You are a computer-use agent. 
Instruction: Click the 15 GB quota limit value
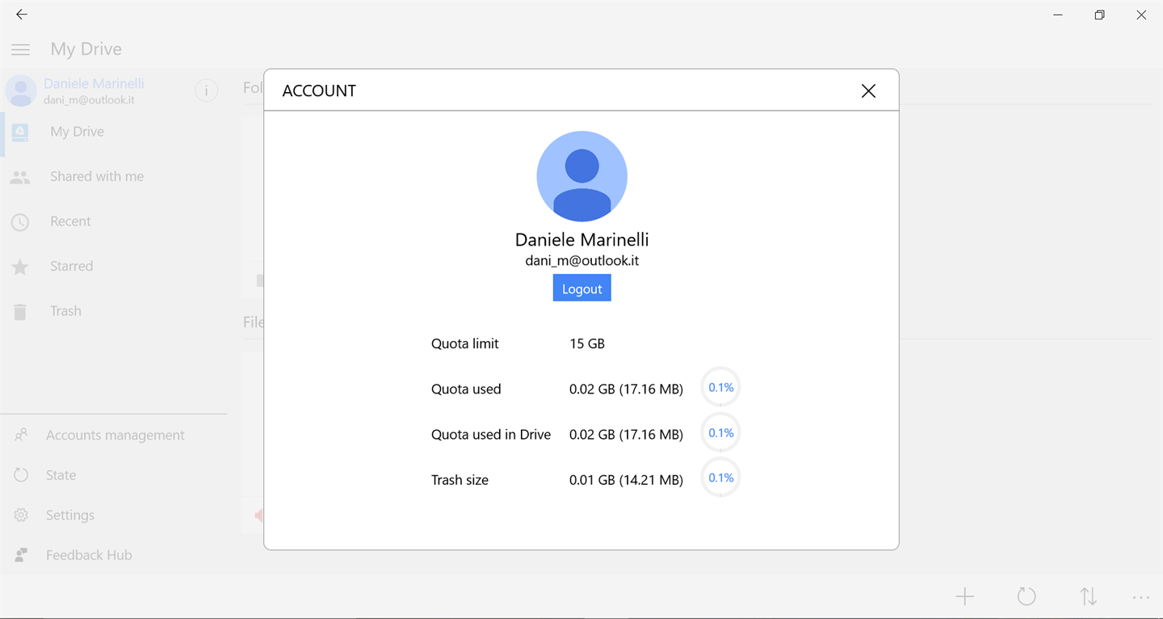587,343
